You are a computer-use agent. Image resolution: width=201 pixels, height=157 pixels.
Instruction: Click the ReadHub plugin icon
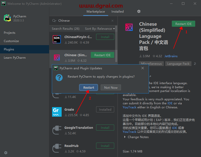click(57, 148)
